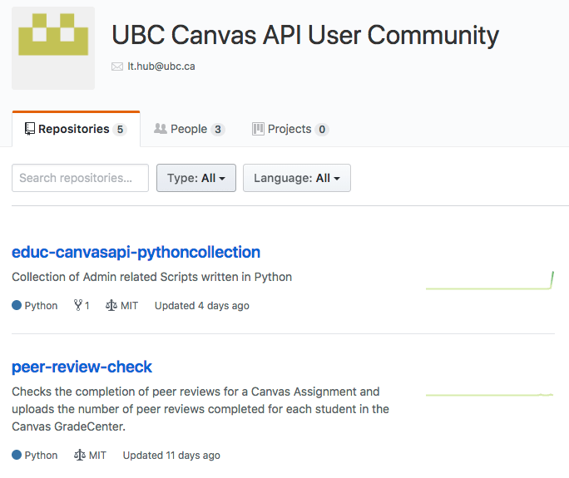Switch to the People tab
Viewport: 569px width, 478px height.
(189, 129)
